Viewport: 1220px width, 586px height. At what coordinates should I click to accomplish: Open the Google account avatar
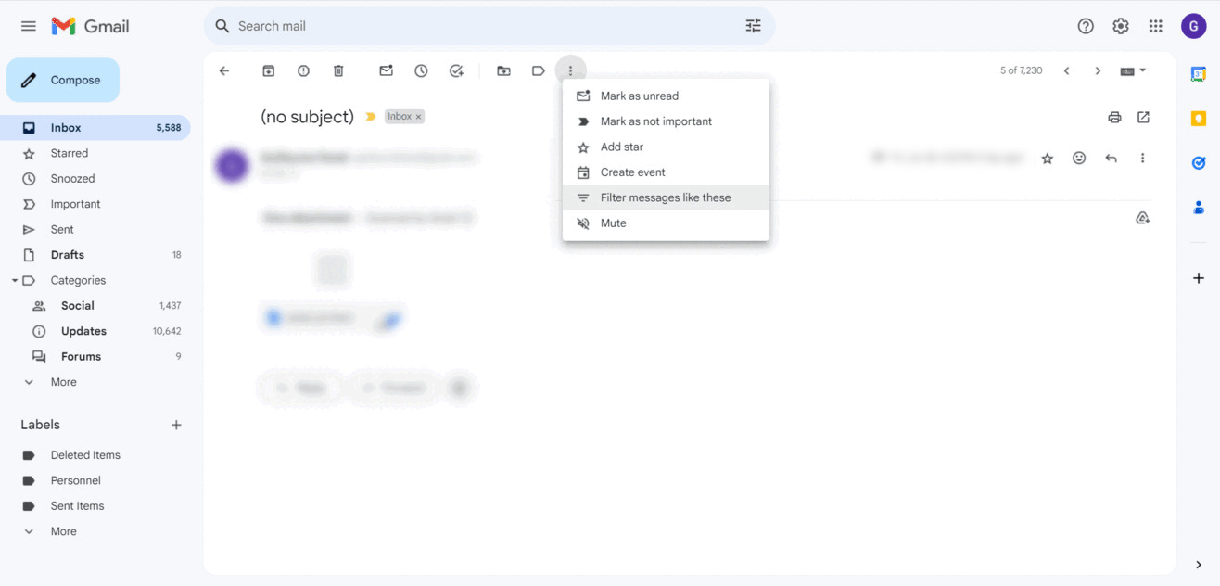(1193, 26)
